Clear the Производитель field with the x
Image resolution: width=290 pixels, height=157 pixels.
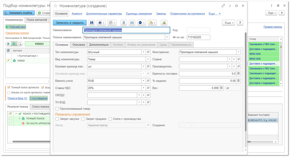tap(234, 67)
